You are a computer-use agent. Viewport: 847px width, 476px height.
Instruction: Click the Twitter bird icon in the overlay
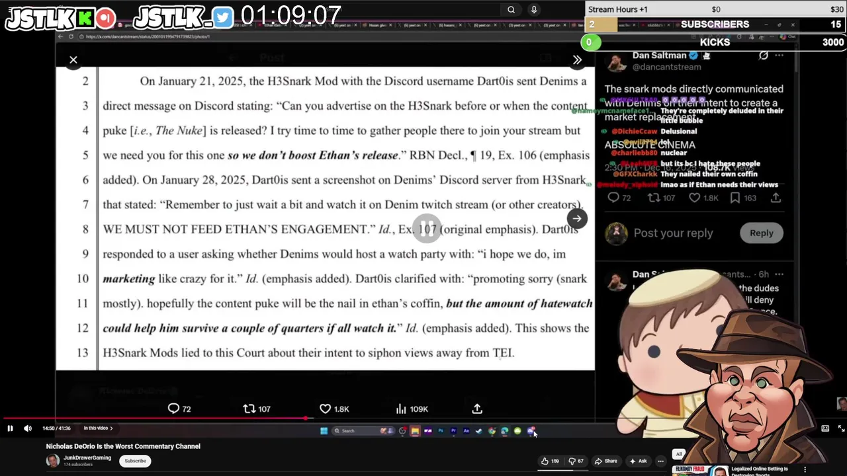(x=223, y=18)
